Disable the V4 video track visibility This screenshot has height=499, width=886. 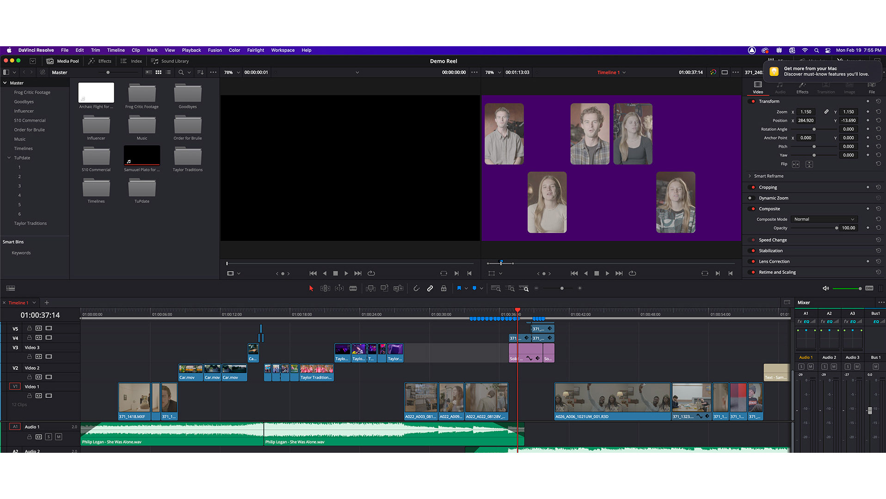click(x=49, y=338)
